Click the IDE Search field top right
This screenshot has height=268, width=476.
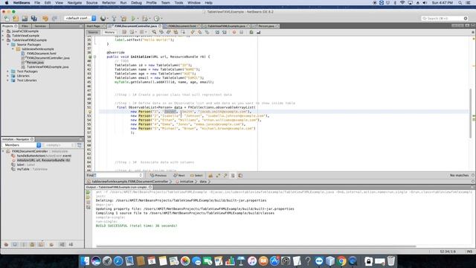coord(445,19)
